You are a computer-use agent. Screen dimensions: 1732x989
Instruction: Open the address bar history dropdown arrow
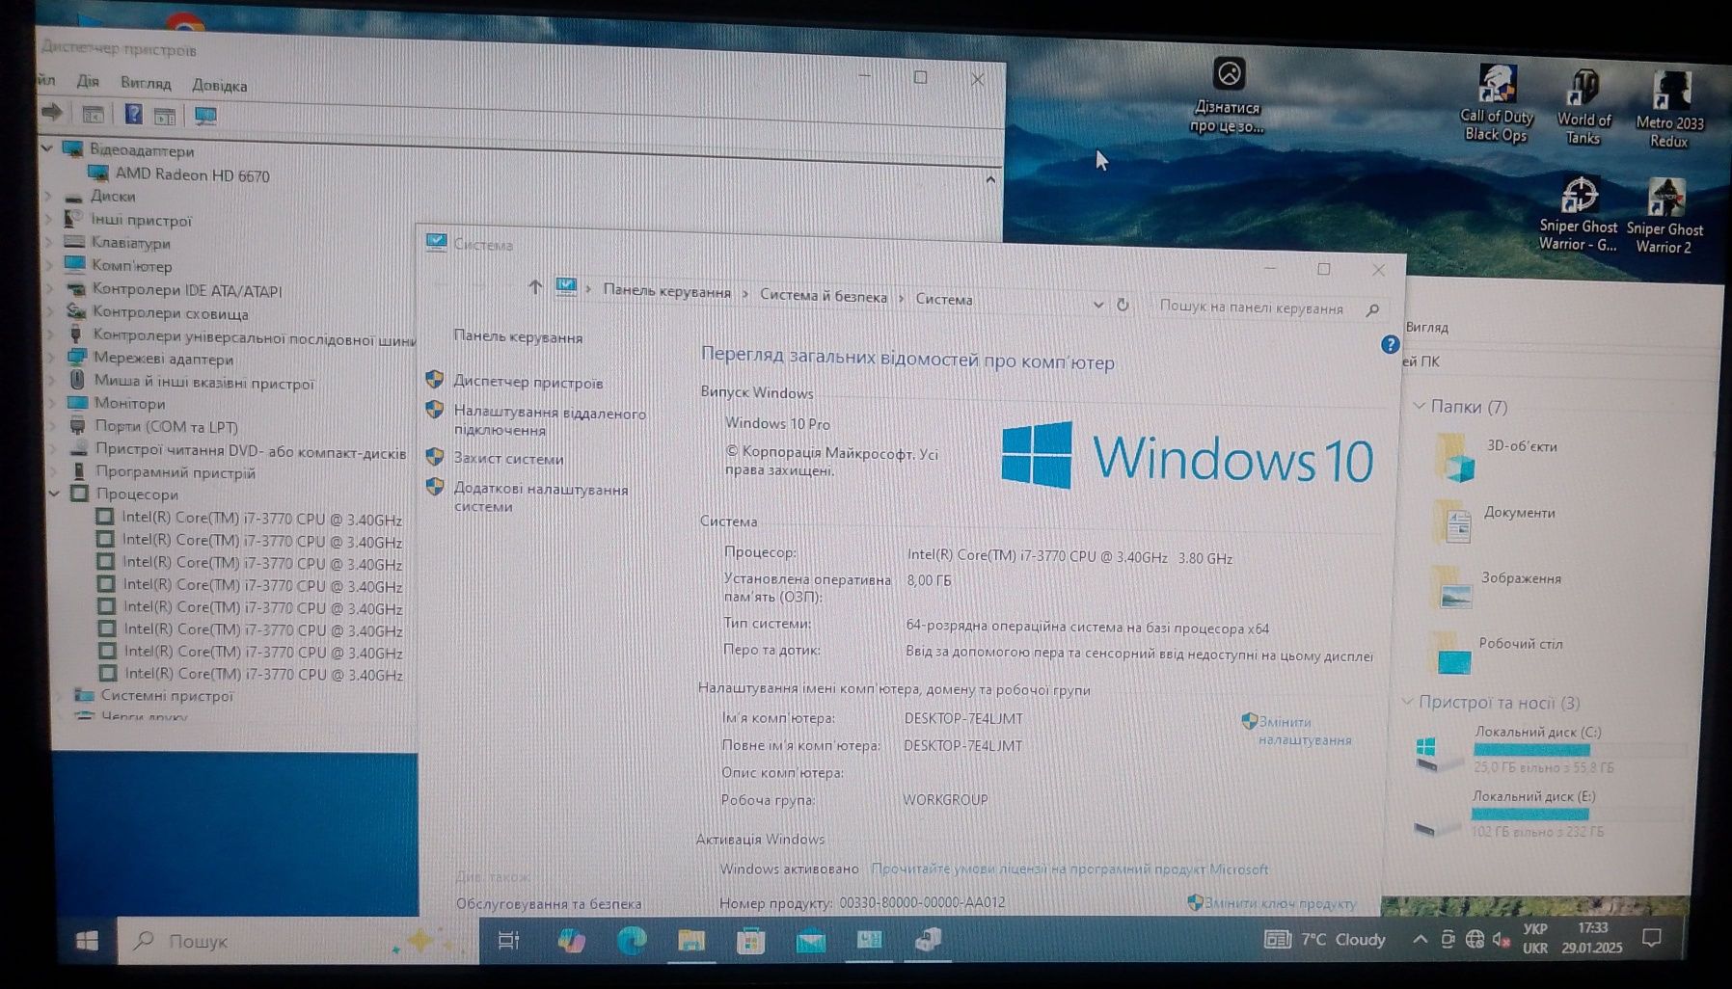pos(1097,304)
